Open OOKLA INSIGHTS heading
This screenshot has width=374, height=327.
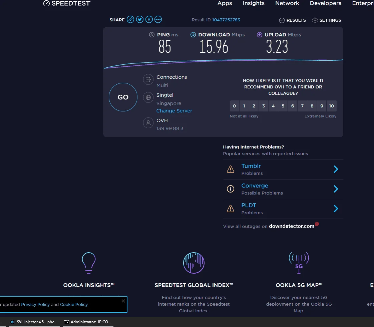tap(89, 285)
